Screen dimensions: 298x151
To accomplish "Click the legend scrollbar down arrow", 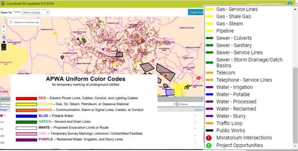I will (295, 146).
